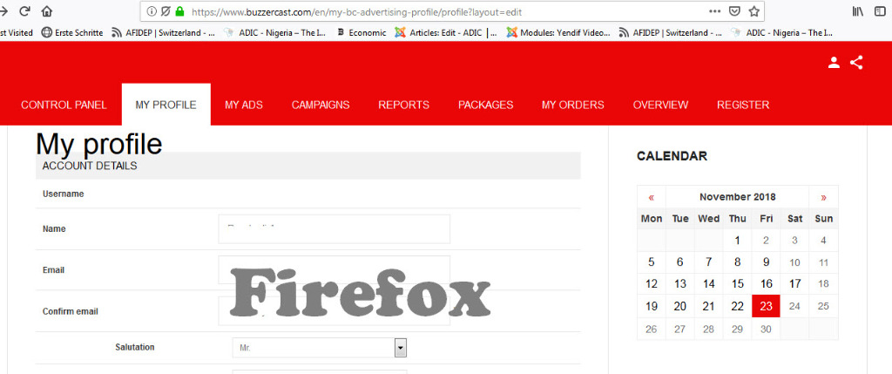This screenshot has width=892, height=374.
Task: Bookmark this page with the star icon
Action: pos(754,11)
